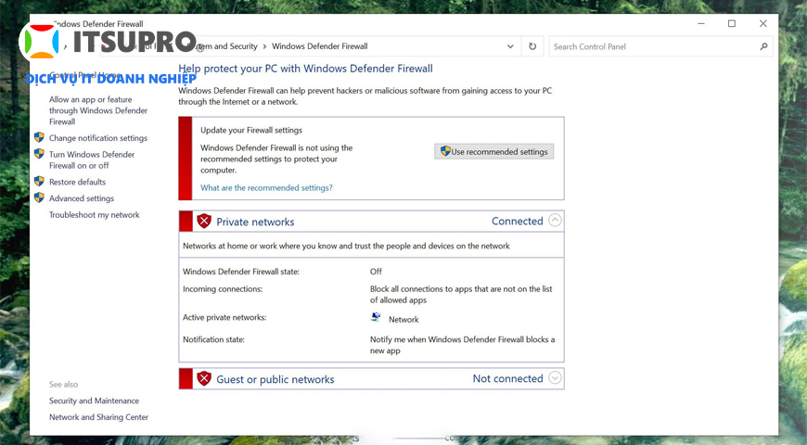807x445 pixels.
Task: Maximize the Windows Defender Firewall window
Action: point(732,24)
